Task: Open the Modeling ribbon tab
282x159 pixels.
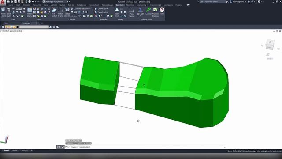Action: pyautogui.click(x=130, y=5)
